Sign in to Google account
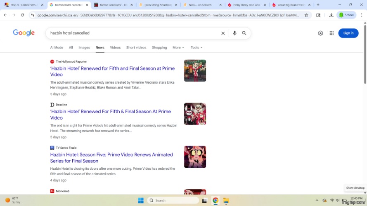The height and width of the screenshot is (206, 367). point(348,33)
